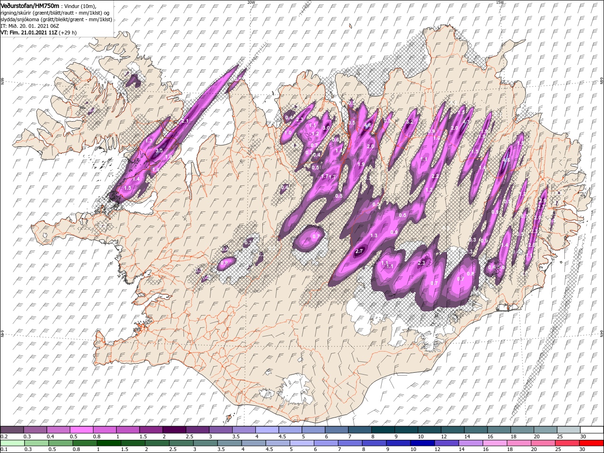
Task: Select the 'IT: Mið. 20. 01. 2021 06Z' line
Action: click(30, 26)
